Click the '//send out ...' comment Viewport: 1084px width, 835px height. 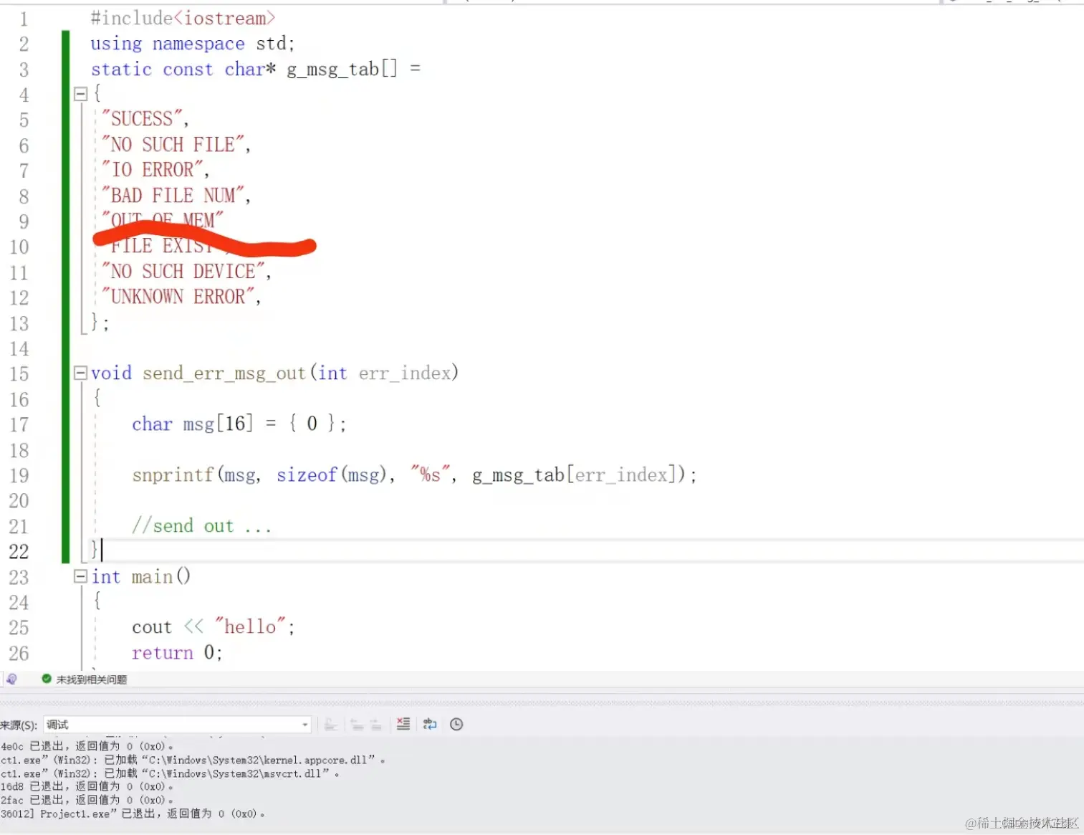coord(202,526)
